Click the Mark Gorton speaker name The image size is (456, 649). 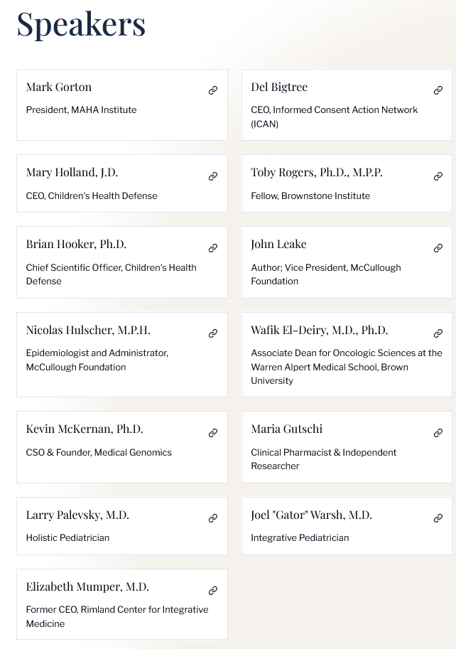click(x=59, y=87)
